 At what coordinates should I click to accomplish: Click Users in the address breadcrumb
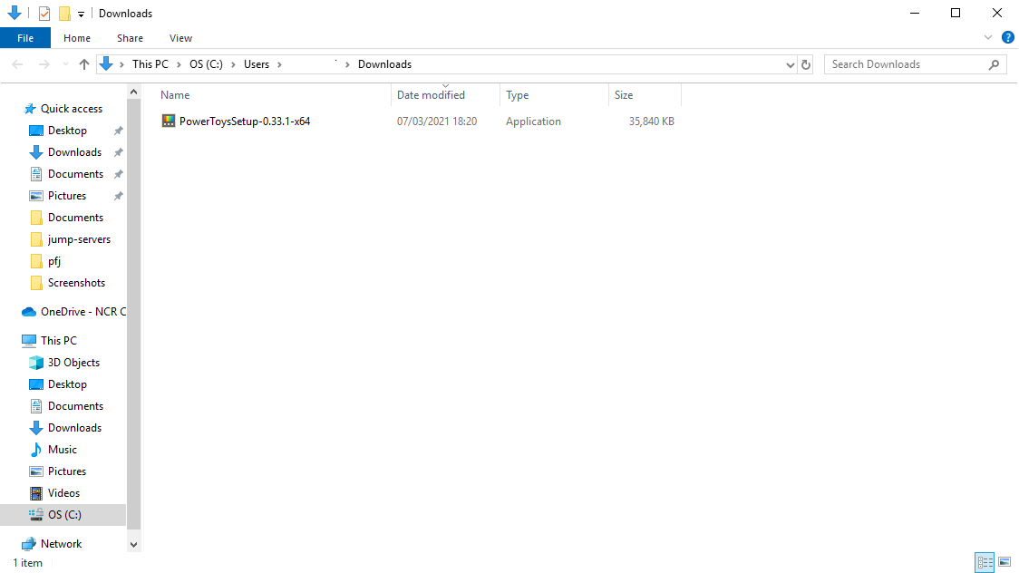click(256, 64)
